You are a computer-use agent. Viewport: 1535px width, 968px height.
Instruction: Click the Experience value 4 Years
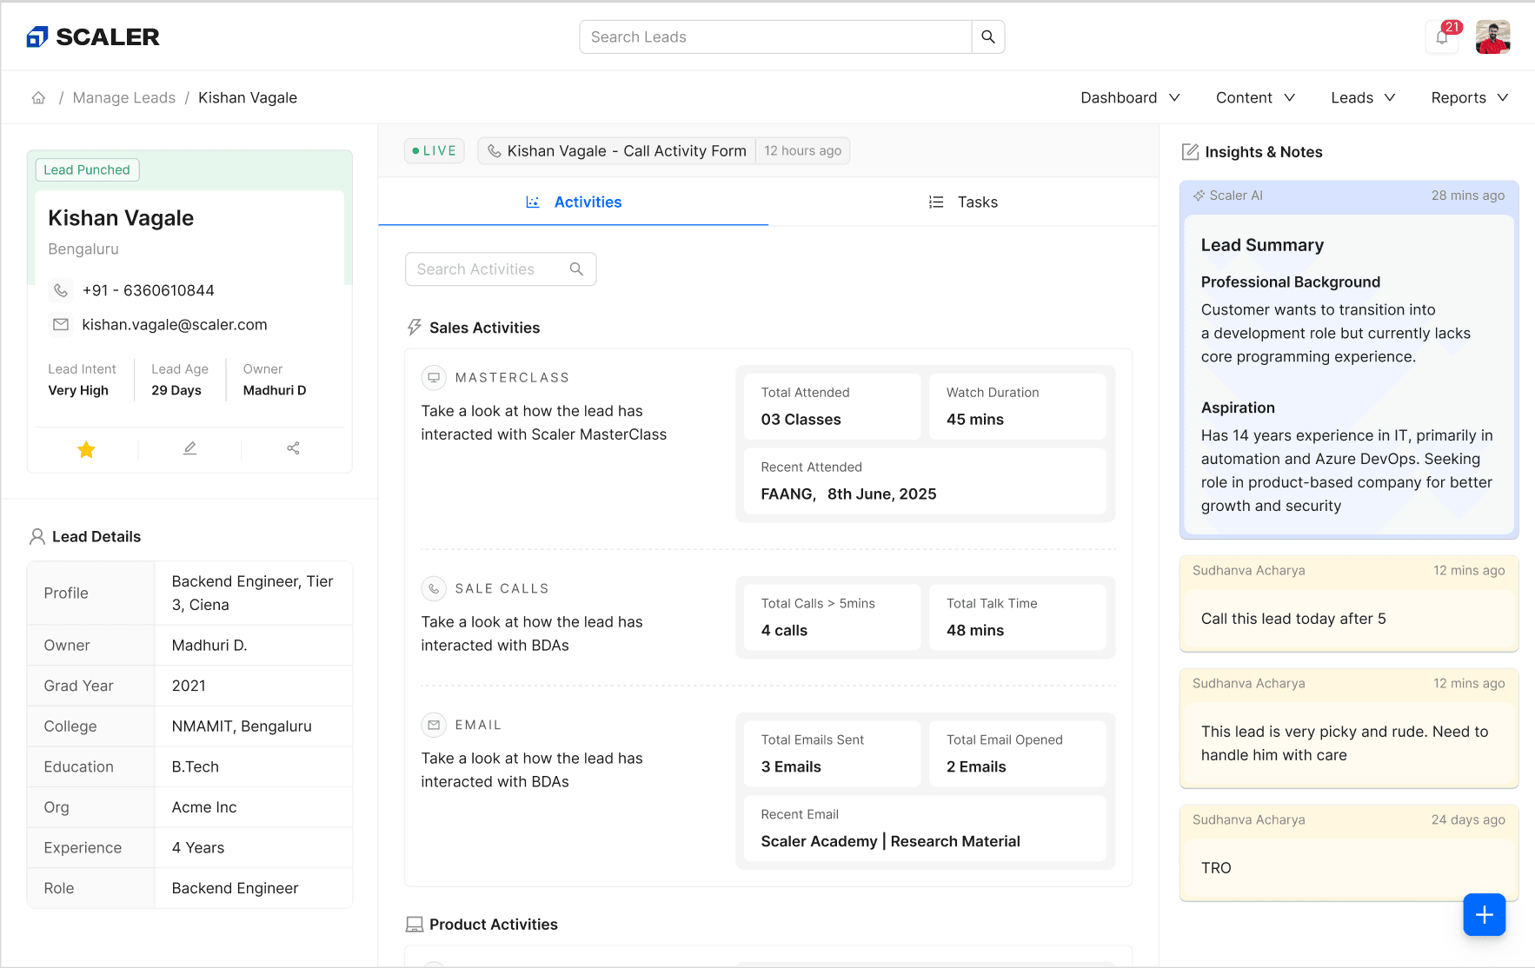coord(198,847)
